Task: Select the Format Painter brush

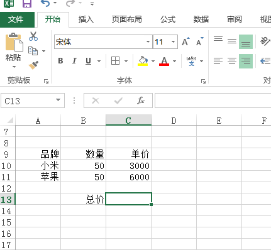Action: pos(33,65)
